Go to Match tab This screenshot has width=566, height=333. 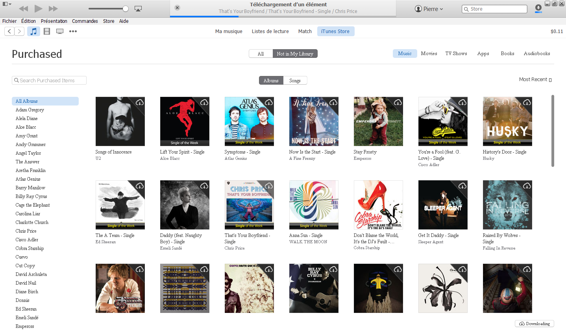305,31
